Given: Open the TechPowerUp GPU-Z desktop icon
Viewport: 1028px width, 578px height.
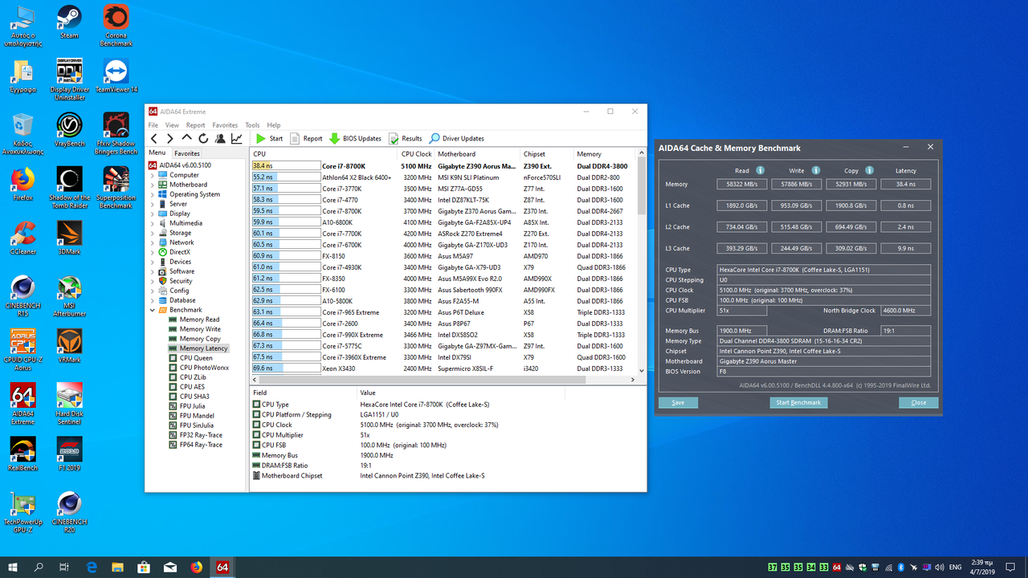Looking at the screenshot, I should point(22,512).
